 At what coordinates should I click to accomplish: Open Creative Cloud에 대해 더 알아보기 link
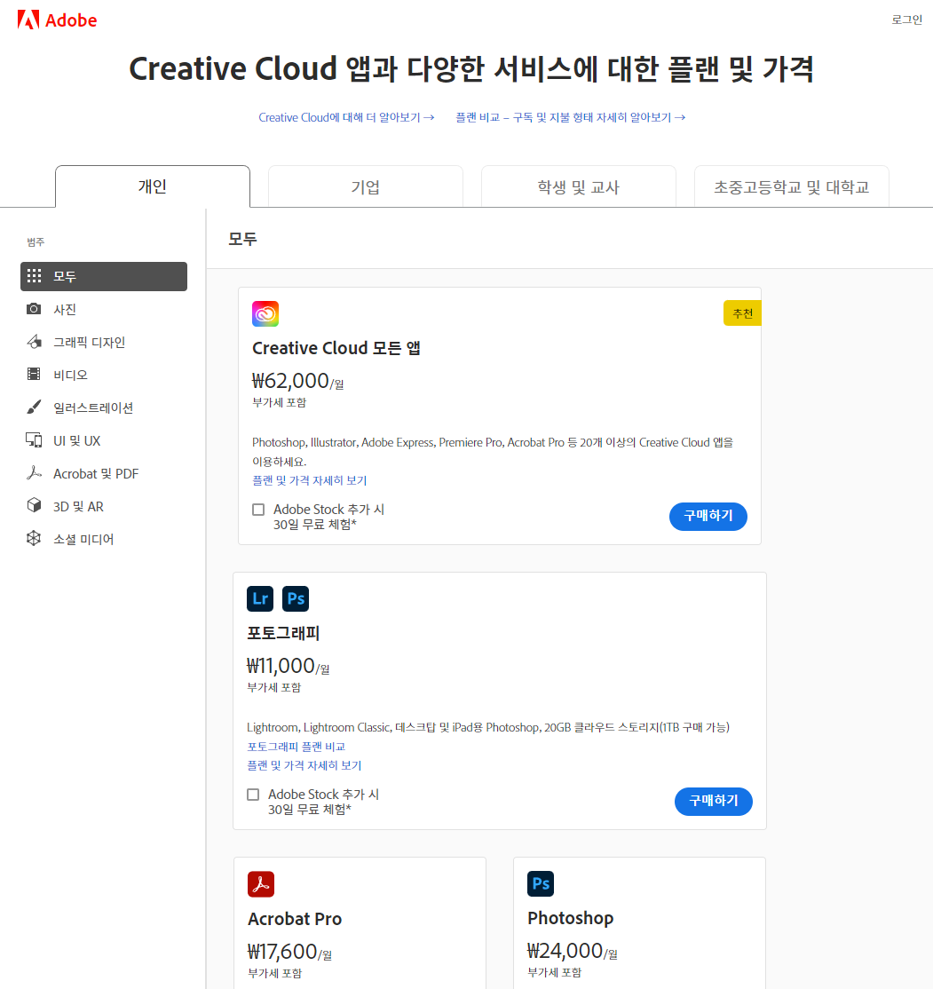346,117
